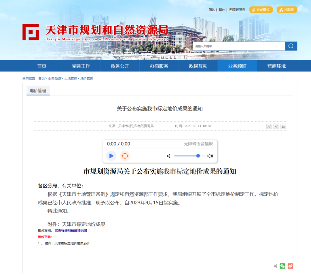
Task: Focus the keyword search input field
Action: (239, 46)
